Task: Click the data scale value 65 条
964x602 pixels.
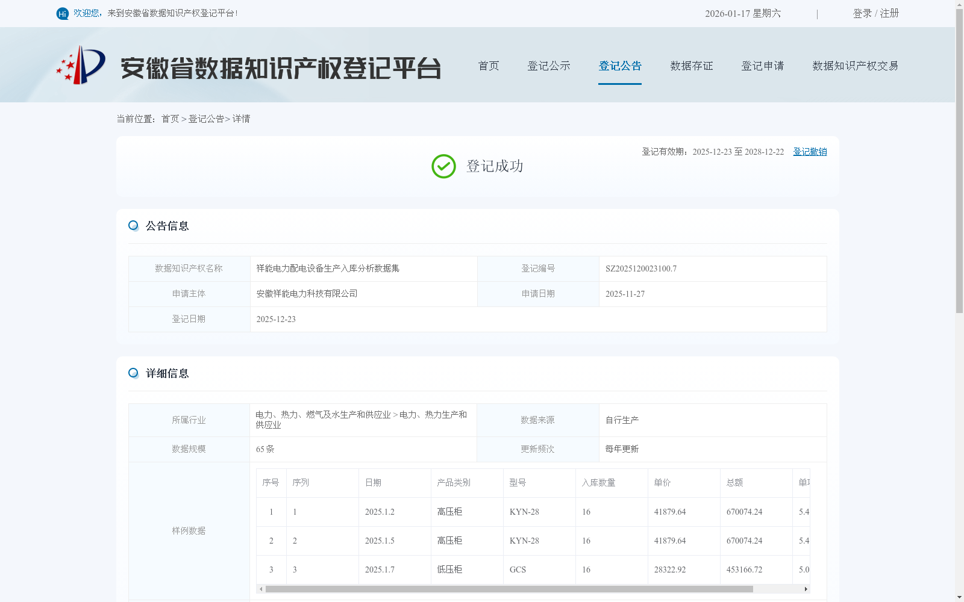Action: (265, 449)
